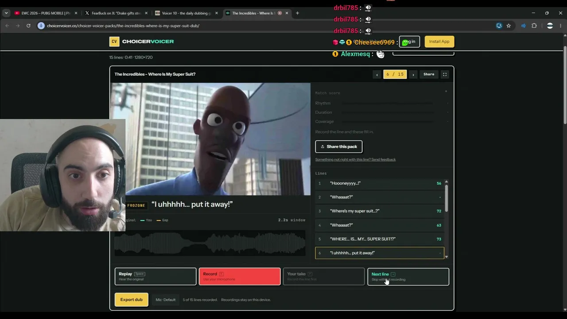
Task: Start recording with the Record button
Action: (x=240, y=276)
